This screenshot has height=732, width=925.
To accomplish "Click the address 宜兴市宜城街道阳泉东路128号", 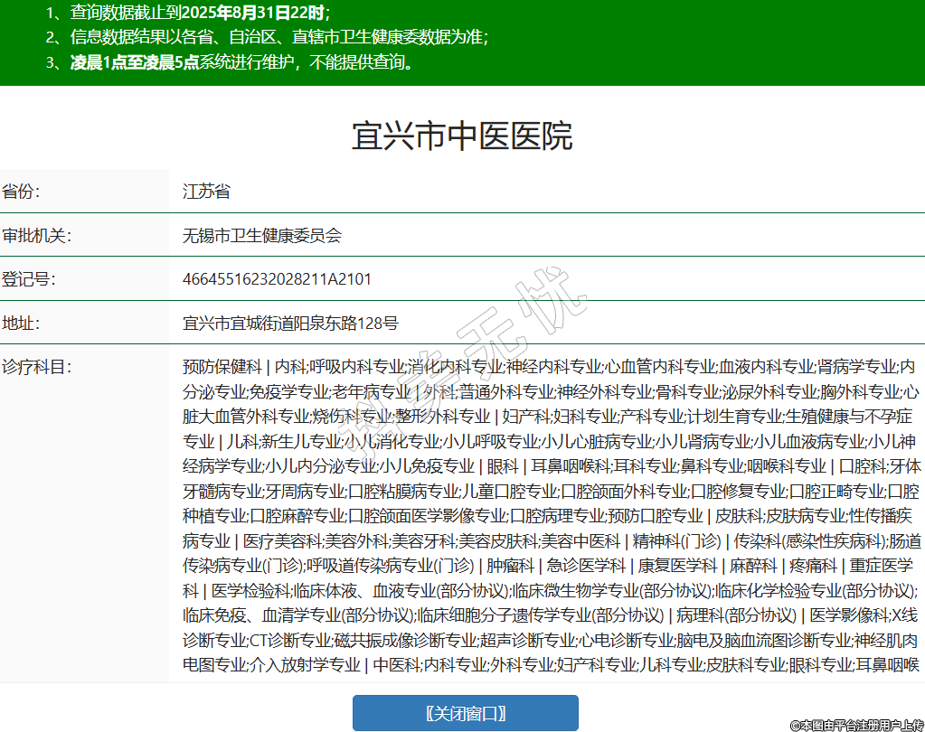I will click(290, 323).
